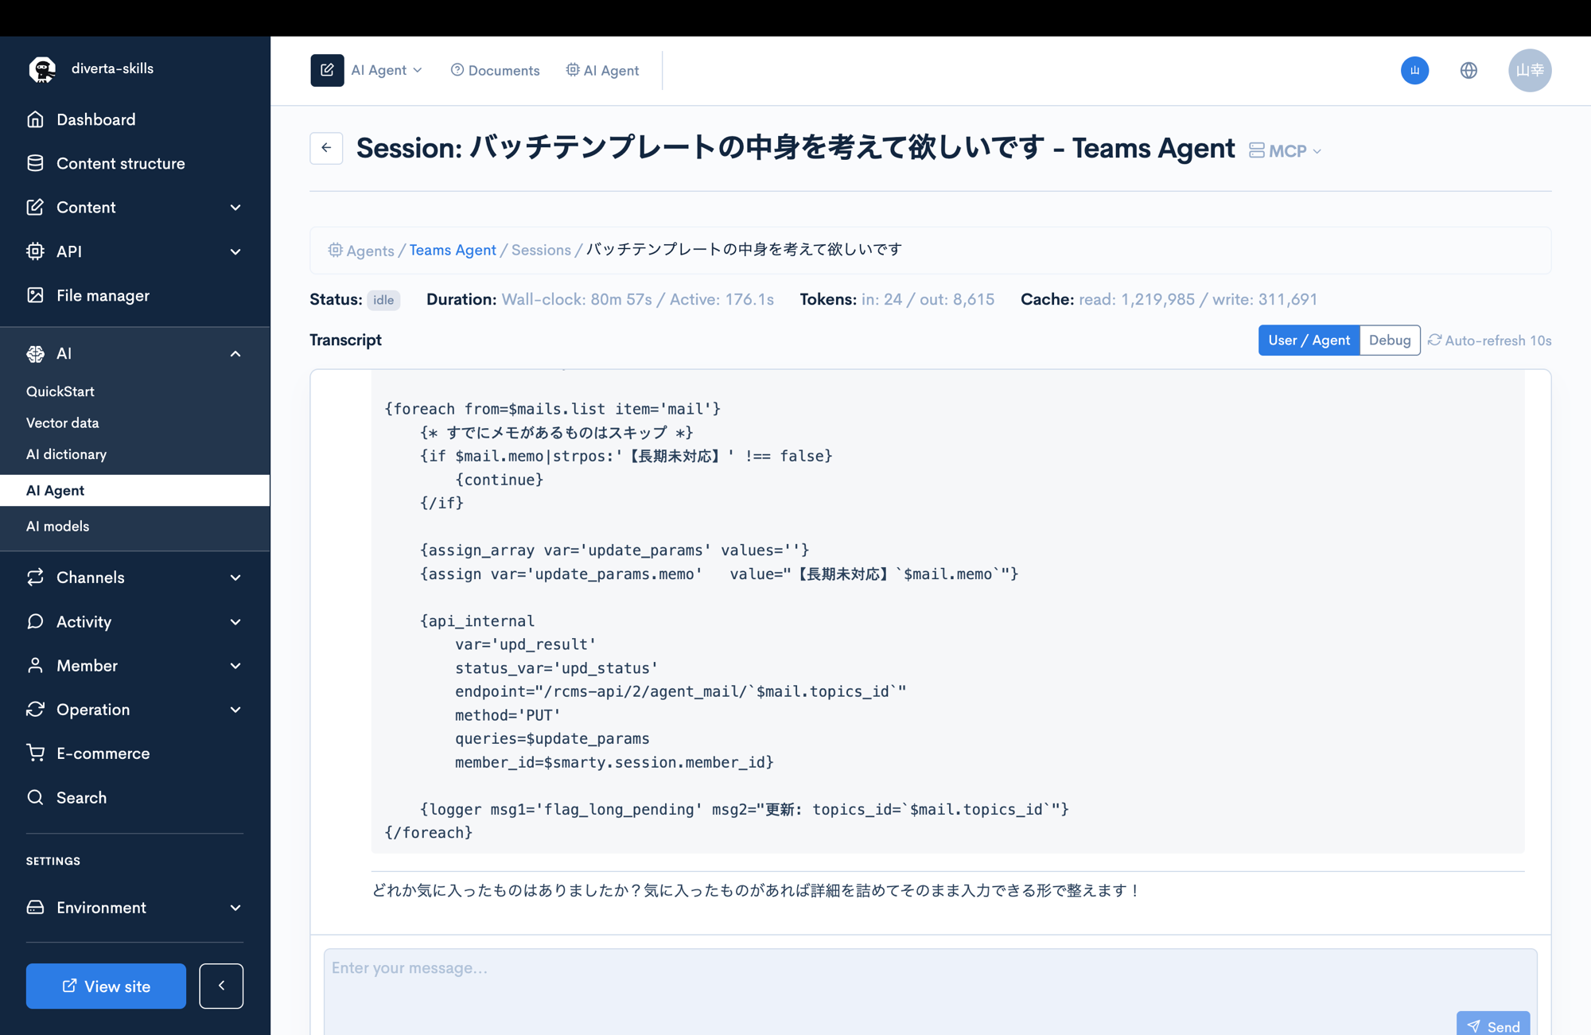Open QuickStart in the AI submenu
This screenshot has height=1035, width=1591.
(60, 391)
